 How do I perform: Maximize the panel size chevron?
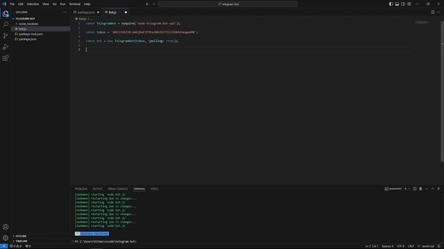pyautogui.click(x=432, y=189)
